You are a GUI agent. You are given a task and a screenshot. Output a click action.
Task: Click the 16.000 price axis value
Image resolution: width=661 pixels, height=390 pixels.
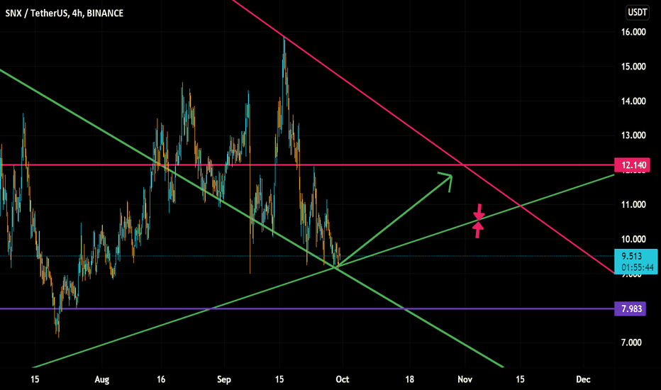(x=633, y=32)
